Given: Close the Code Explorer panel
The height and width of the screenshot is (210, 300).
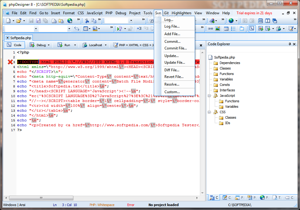Looking at the screenshot, I should tap(294, 44).
